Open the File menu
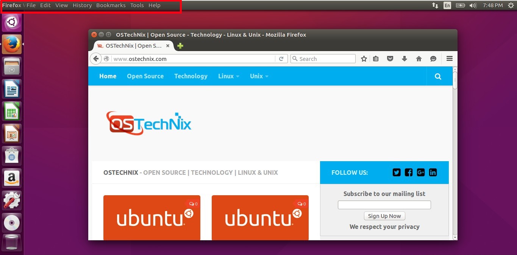This screenshot has height=255, width=517. [31, 5]
